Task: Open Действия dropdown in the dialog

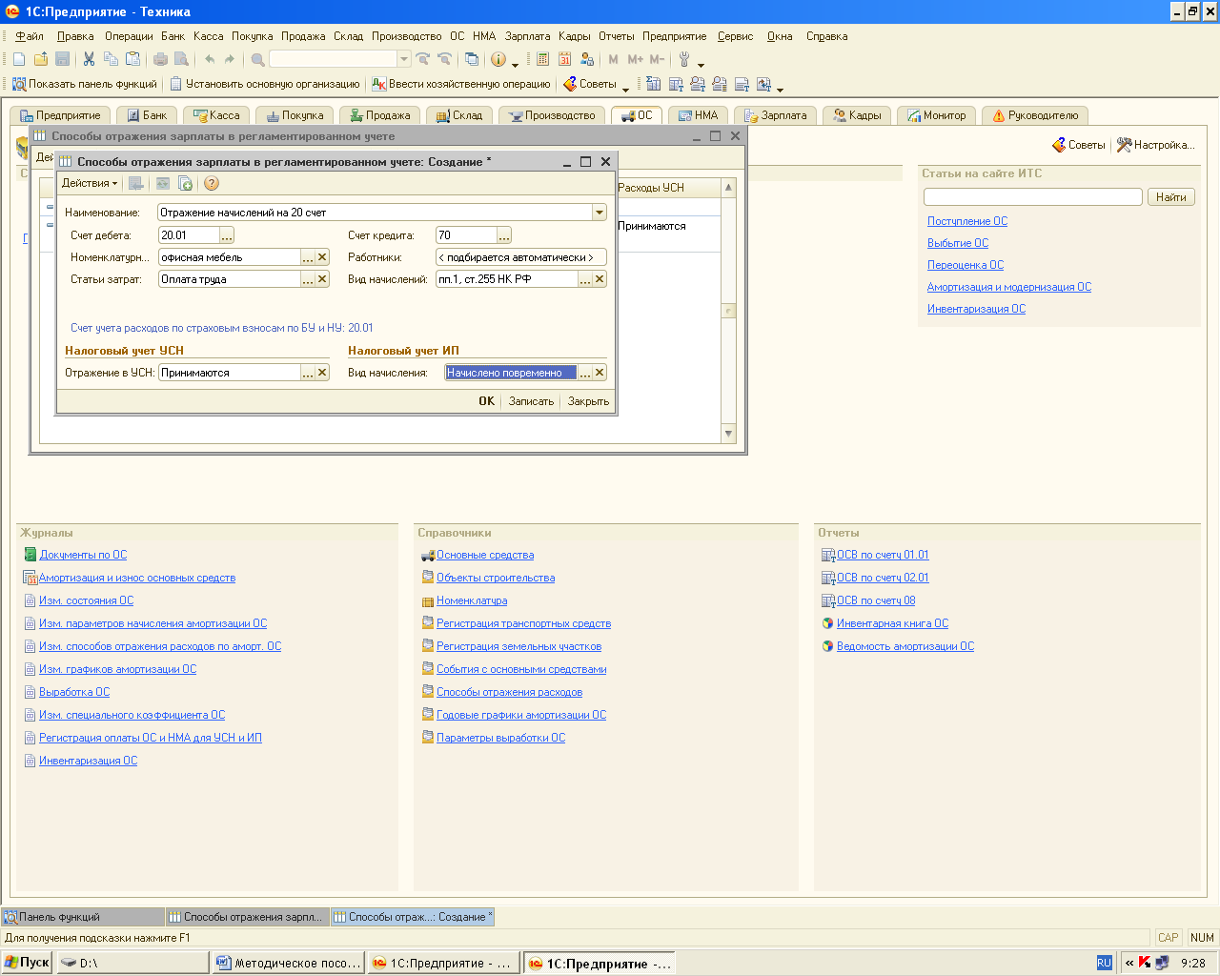Action: click(x=90, y=183)
